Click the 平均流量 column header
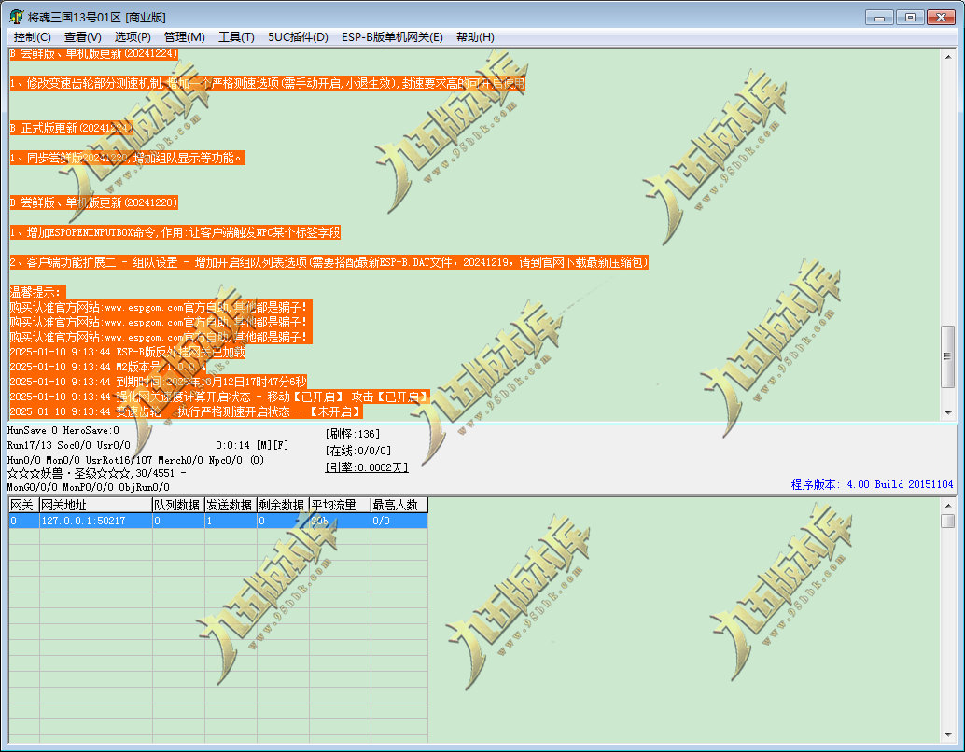This screenshot has width=965, height=752. pos(340,505)
